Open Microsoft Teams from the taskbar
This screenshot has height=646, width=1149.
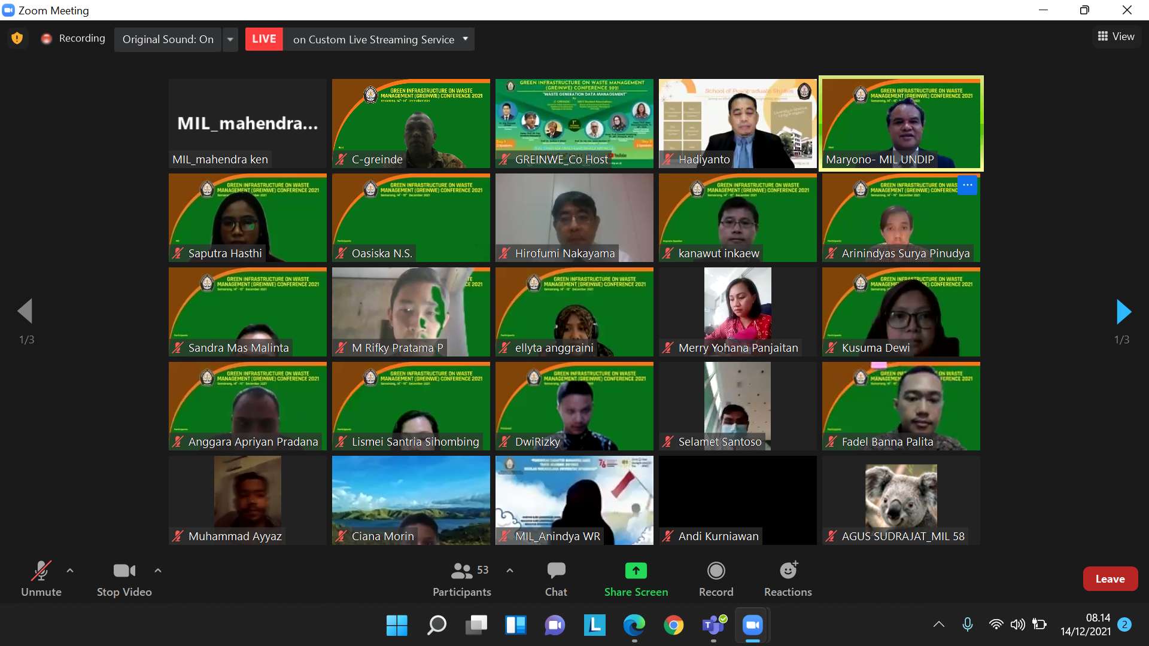point(713,625)
